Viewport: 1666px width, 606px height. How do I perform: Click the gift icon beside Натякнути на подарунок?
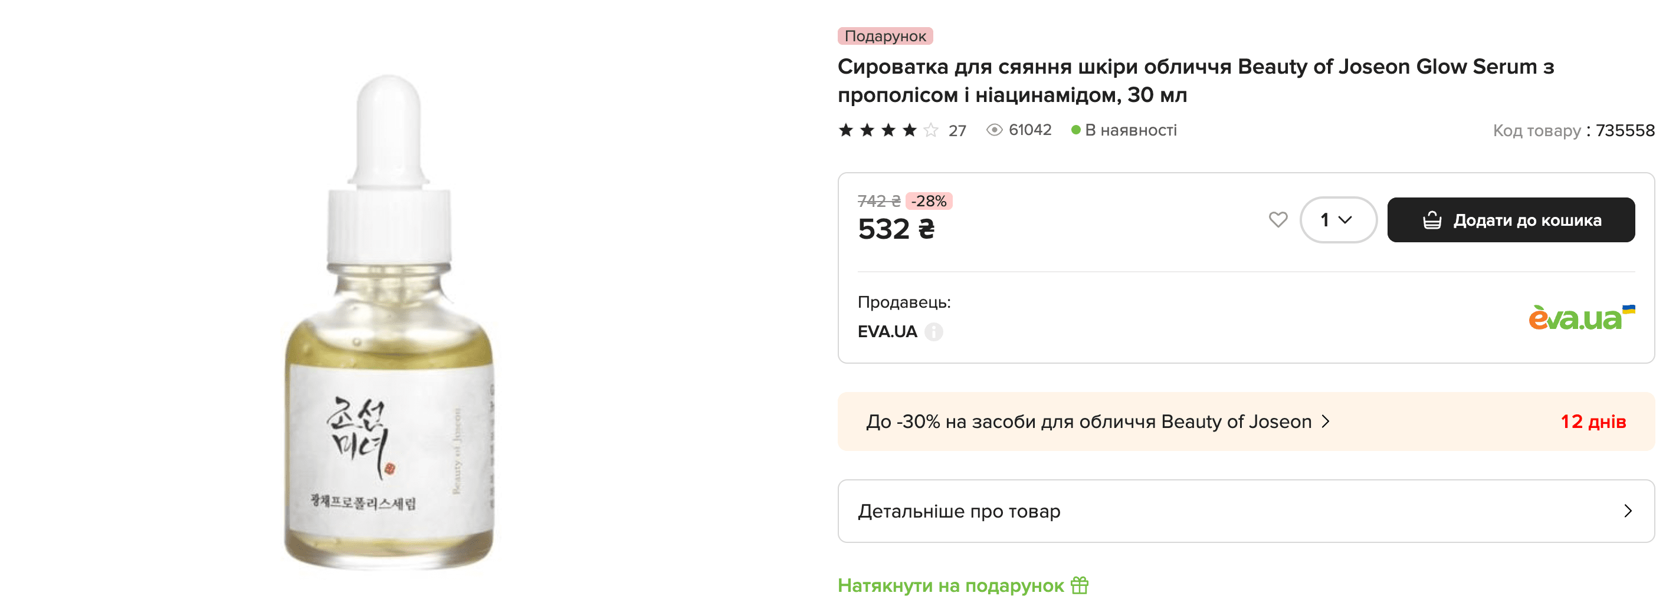click(1080, 585)
